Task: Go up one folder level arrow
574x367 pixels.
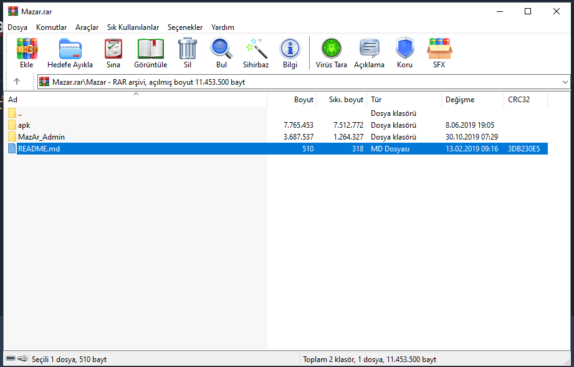Action: [x=17, y=82]
